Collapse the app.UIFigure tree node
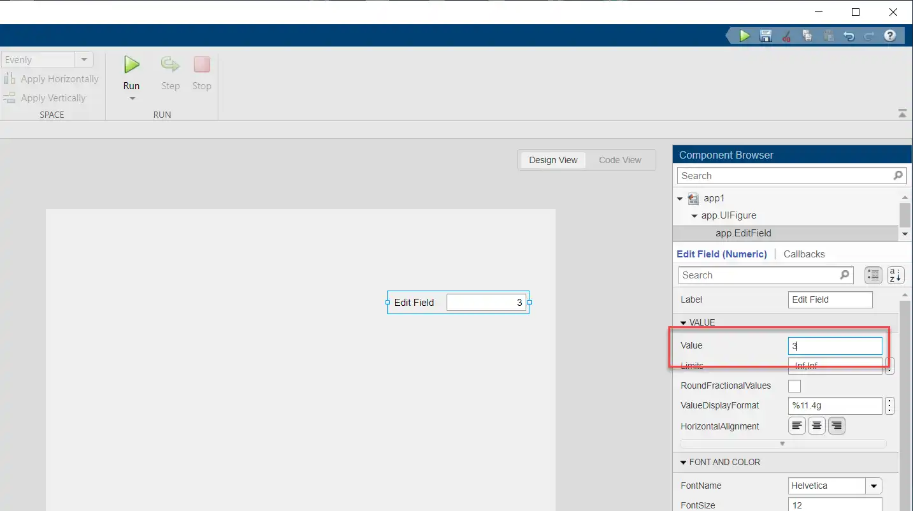913x511 pixels. [x=694, y=216]
